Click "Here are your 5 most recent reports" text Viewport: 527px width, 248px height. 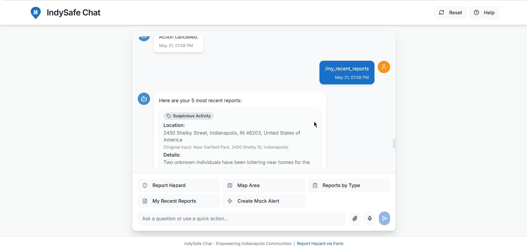200,101
